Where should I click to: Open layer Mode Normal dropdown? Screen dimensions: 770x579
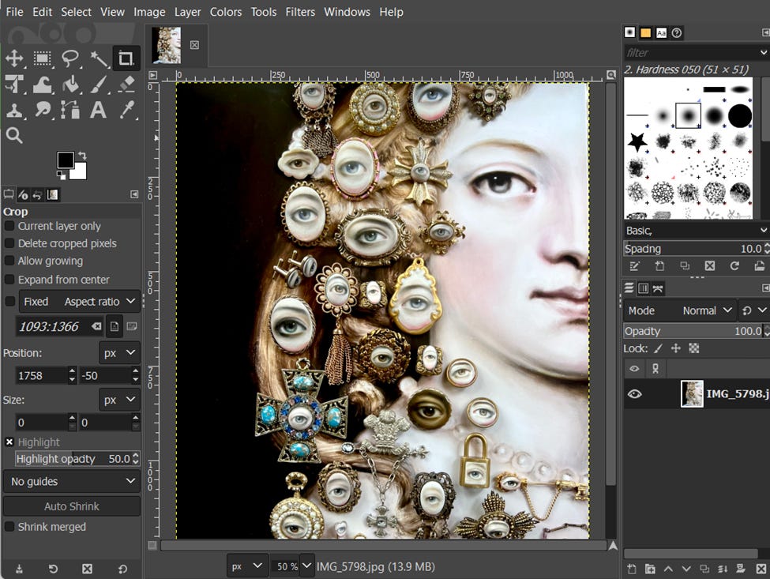[680, 310]
